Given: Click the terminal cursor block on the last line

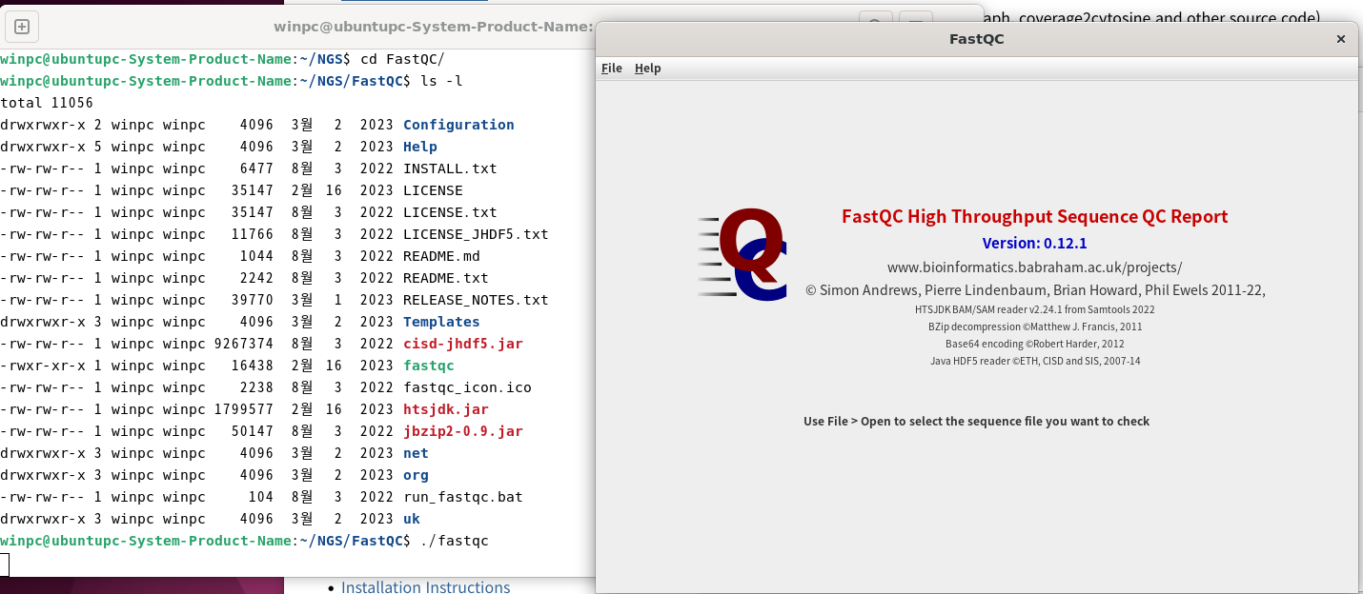Looking at the screenshot, I should (x=4, y=564).
